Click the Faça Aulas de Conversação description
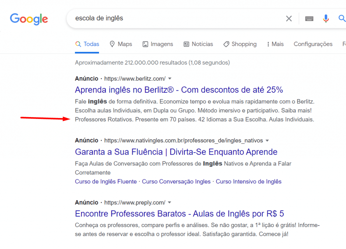This screenshot has width=346, height=249. click(183, 168)
